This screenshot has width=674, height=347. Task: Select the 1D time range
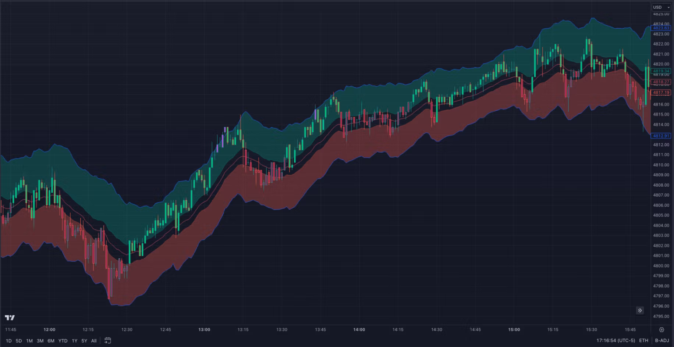[x=8, y=341]
